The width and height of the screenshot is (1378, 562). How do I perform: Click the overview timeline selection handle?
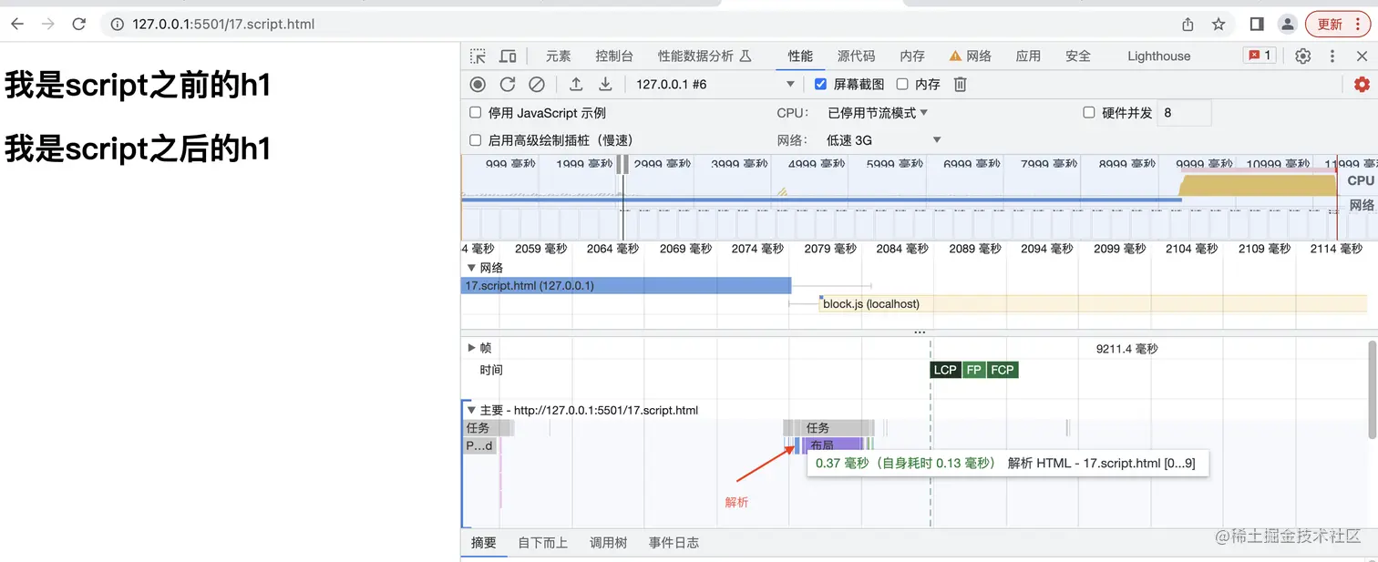coord(622,164)
